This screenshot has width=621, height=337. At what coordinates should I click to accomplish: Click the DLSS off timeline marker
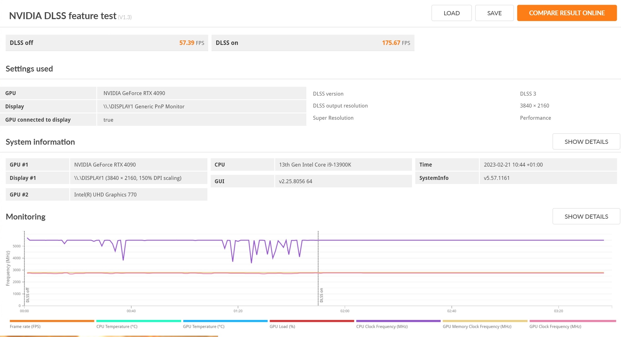(27, 295)
